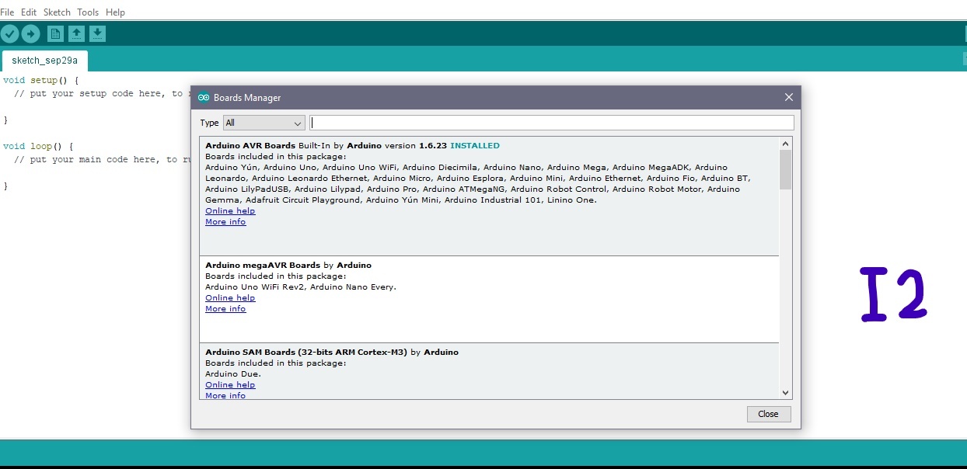Open a sketch with the Open icon
Viewport: 967px width, 469px height.
tap(76, 33)
